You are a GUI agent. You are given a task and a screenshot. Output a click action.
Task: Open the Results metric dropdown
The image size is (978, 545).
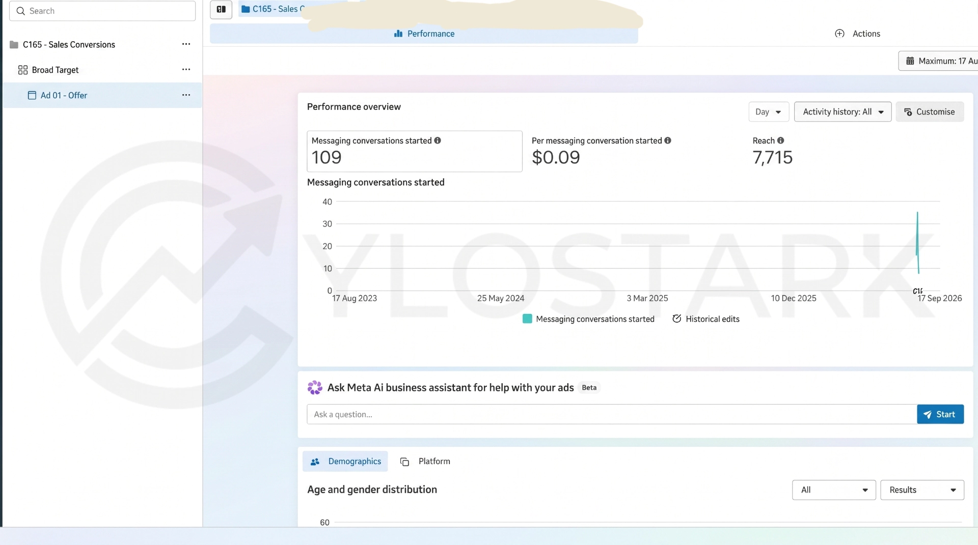click(x=922, y=490)
